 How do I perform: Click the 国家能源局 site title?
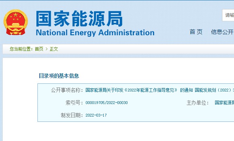coord(79,18)
